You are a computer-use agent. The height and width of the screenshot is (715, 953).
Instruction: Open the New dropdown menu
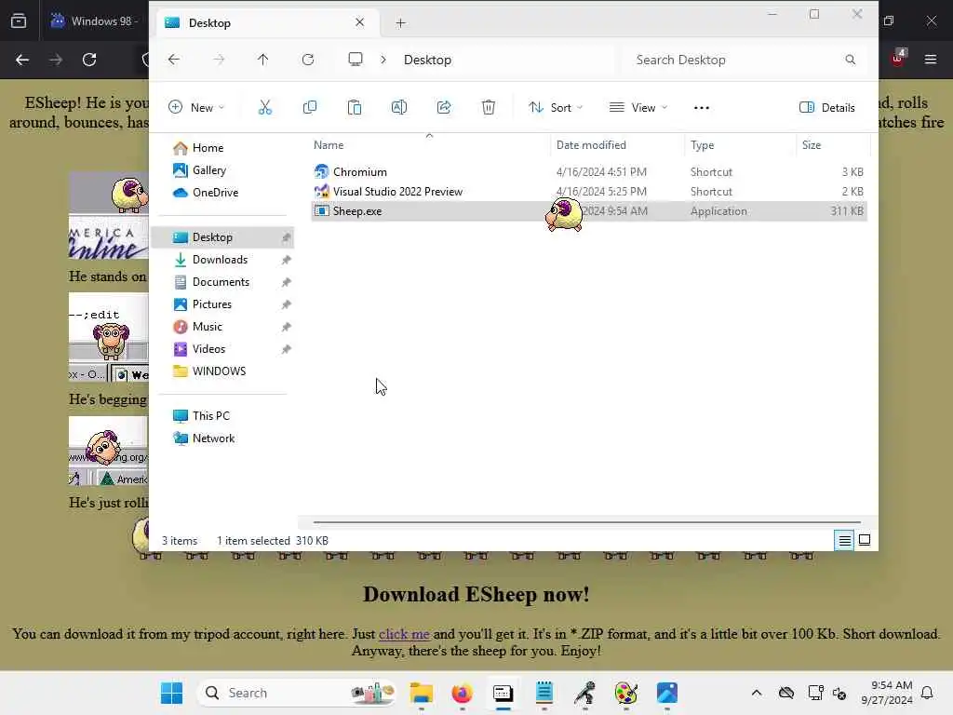tap(196, 108)
